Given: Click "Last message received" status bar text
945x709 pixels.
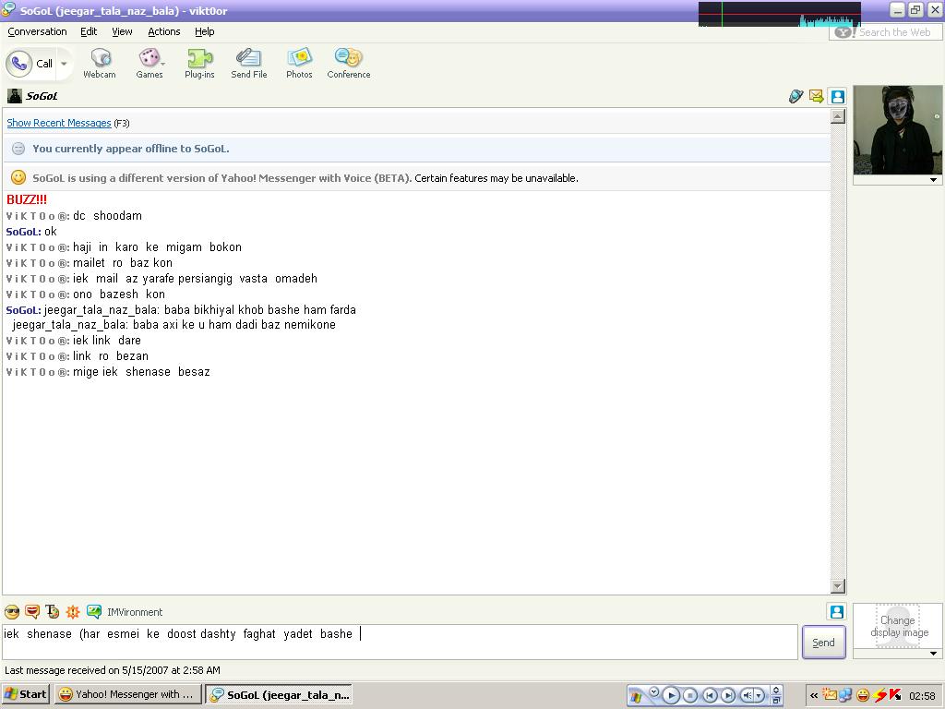Looking at the screenshot, I should point(112,670).
